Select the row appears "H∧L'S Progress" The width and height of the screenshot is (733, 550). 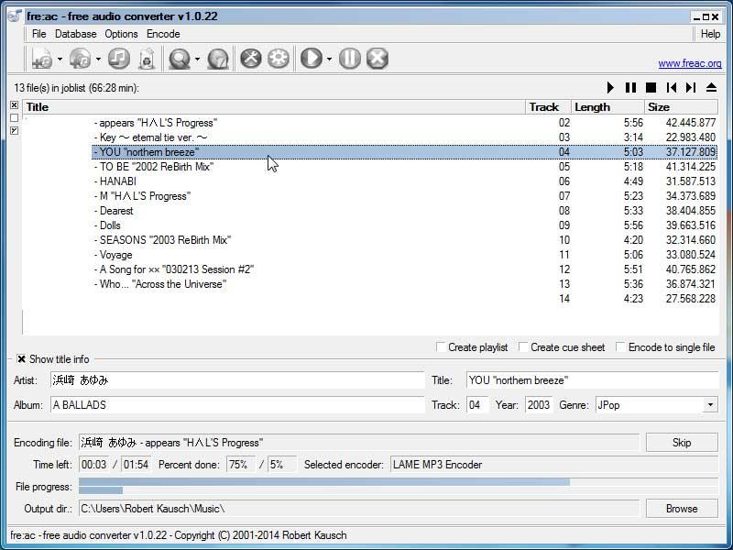tap(404, 123)
